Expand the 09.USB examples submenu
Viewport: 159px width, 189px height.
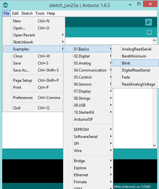88,105
